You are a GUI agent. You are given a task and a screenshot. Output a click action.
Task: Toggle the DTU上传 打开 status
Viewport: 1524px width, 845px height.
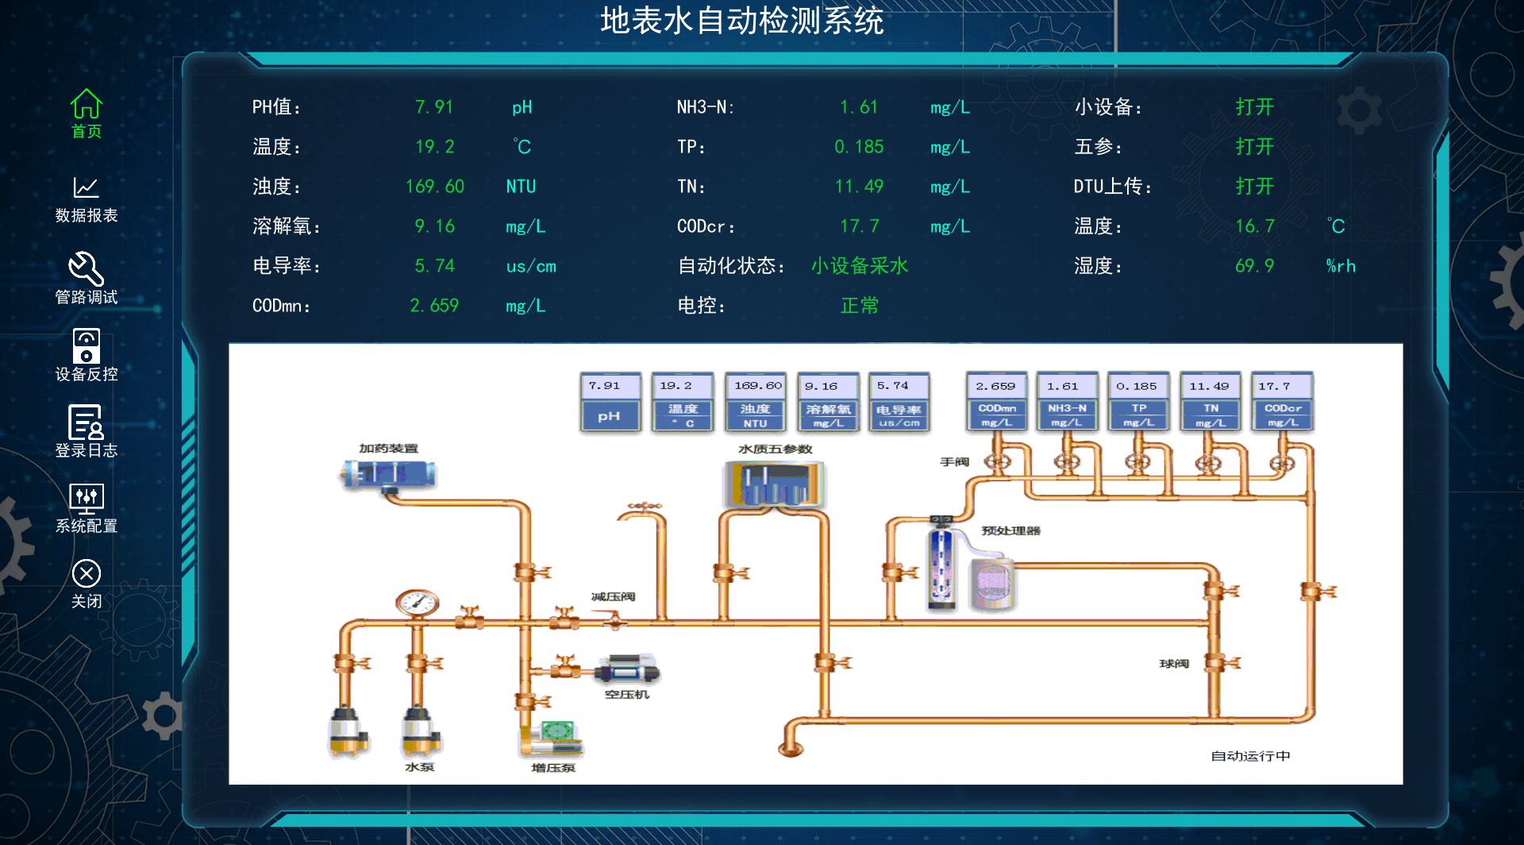point(1254,187)
